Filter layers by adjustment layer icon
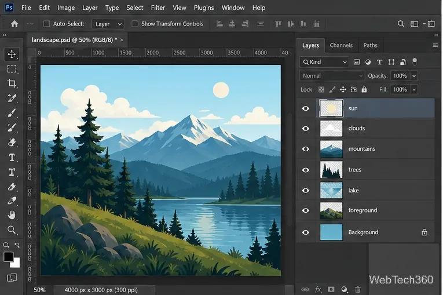The image size is (443, 295). [368, 62]
